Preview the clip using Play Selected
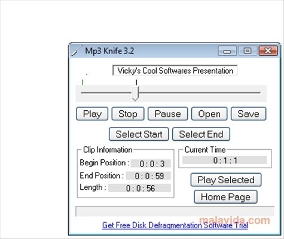This screenshot has height=239, width=284. (x=226, y=180)
